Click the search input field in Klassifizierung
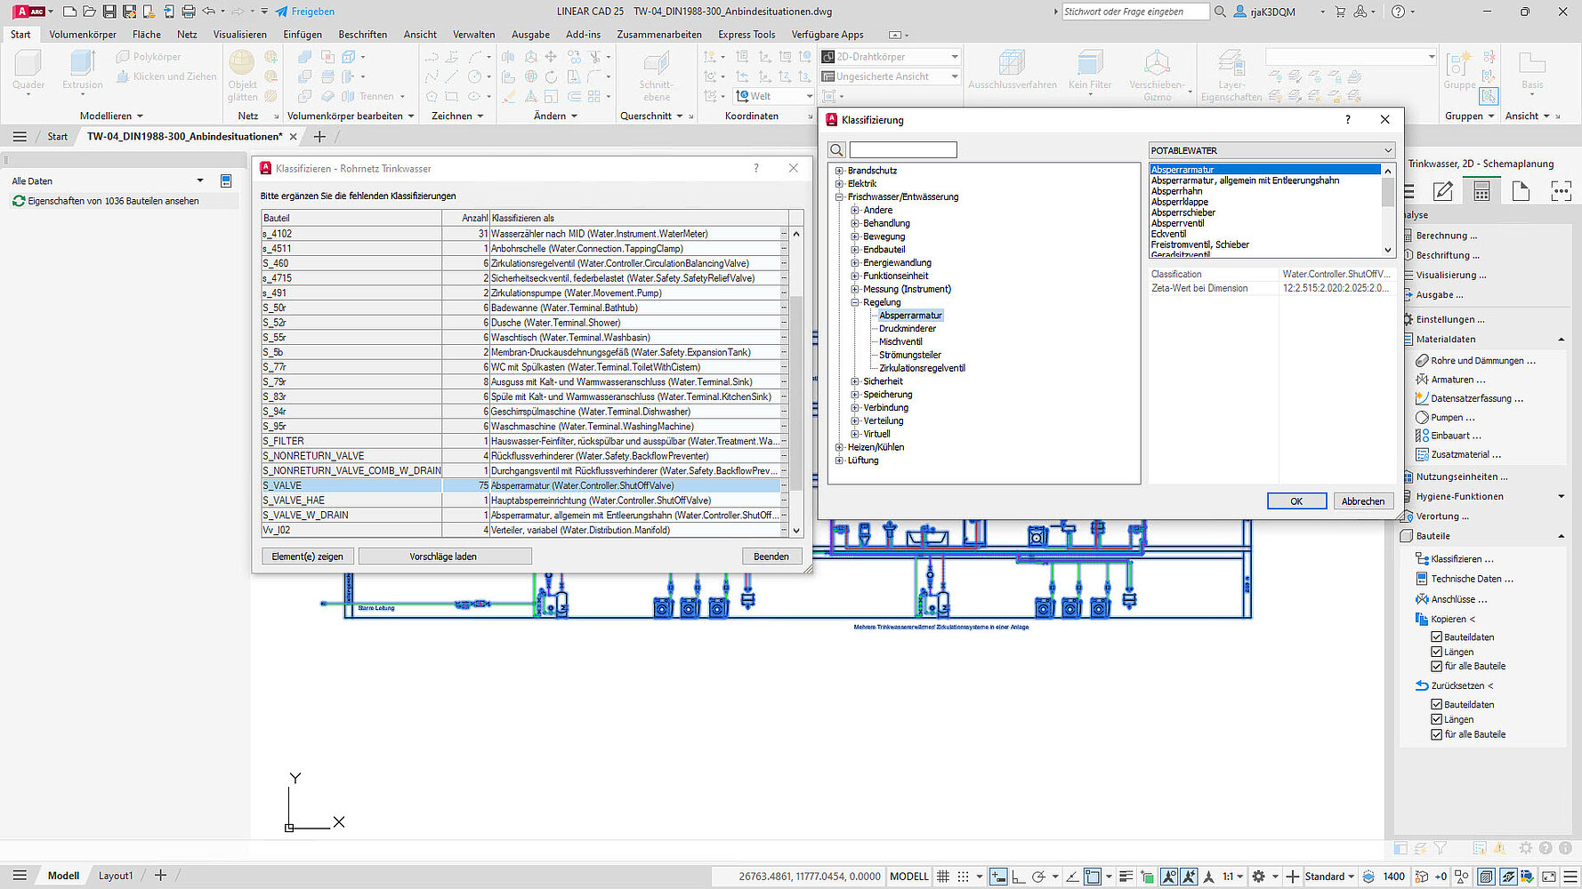This screenshot has height=889, width=1582. click(x=903, y=150)
